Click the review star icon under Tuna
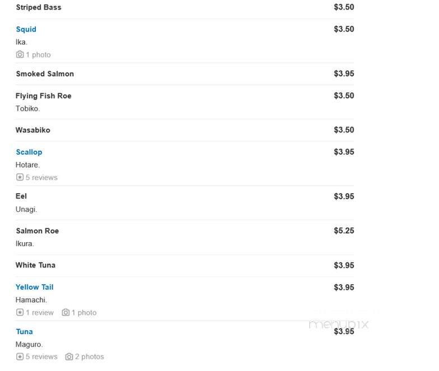This screenshot has height=371, width=439. pos(20,356)
